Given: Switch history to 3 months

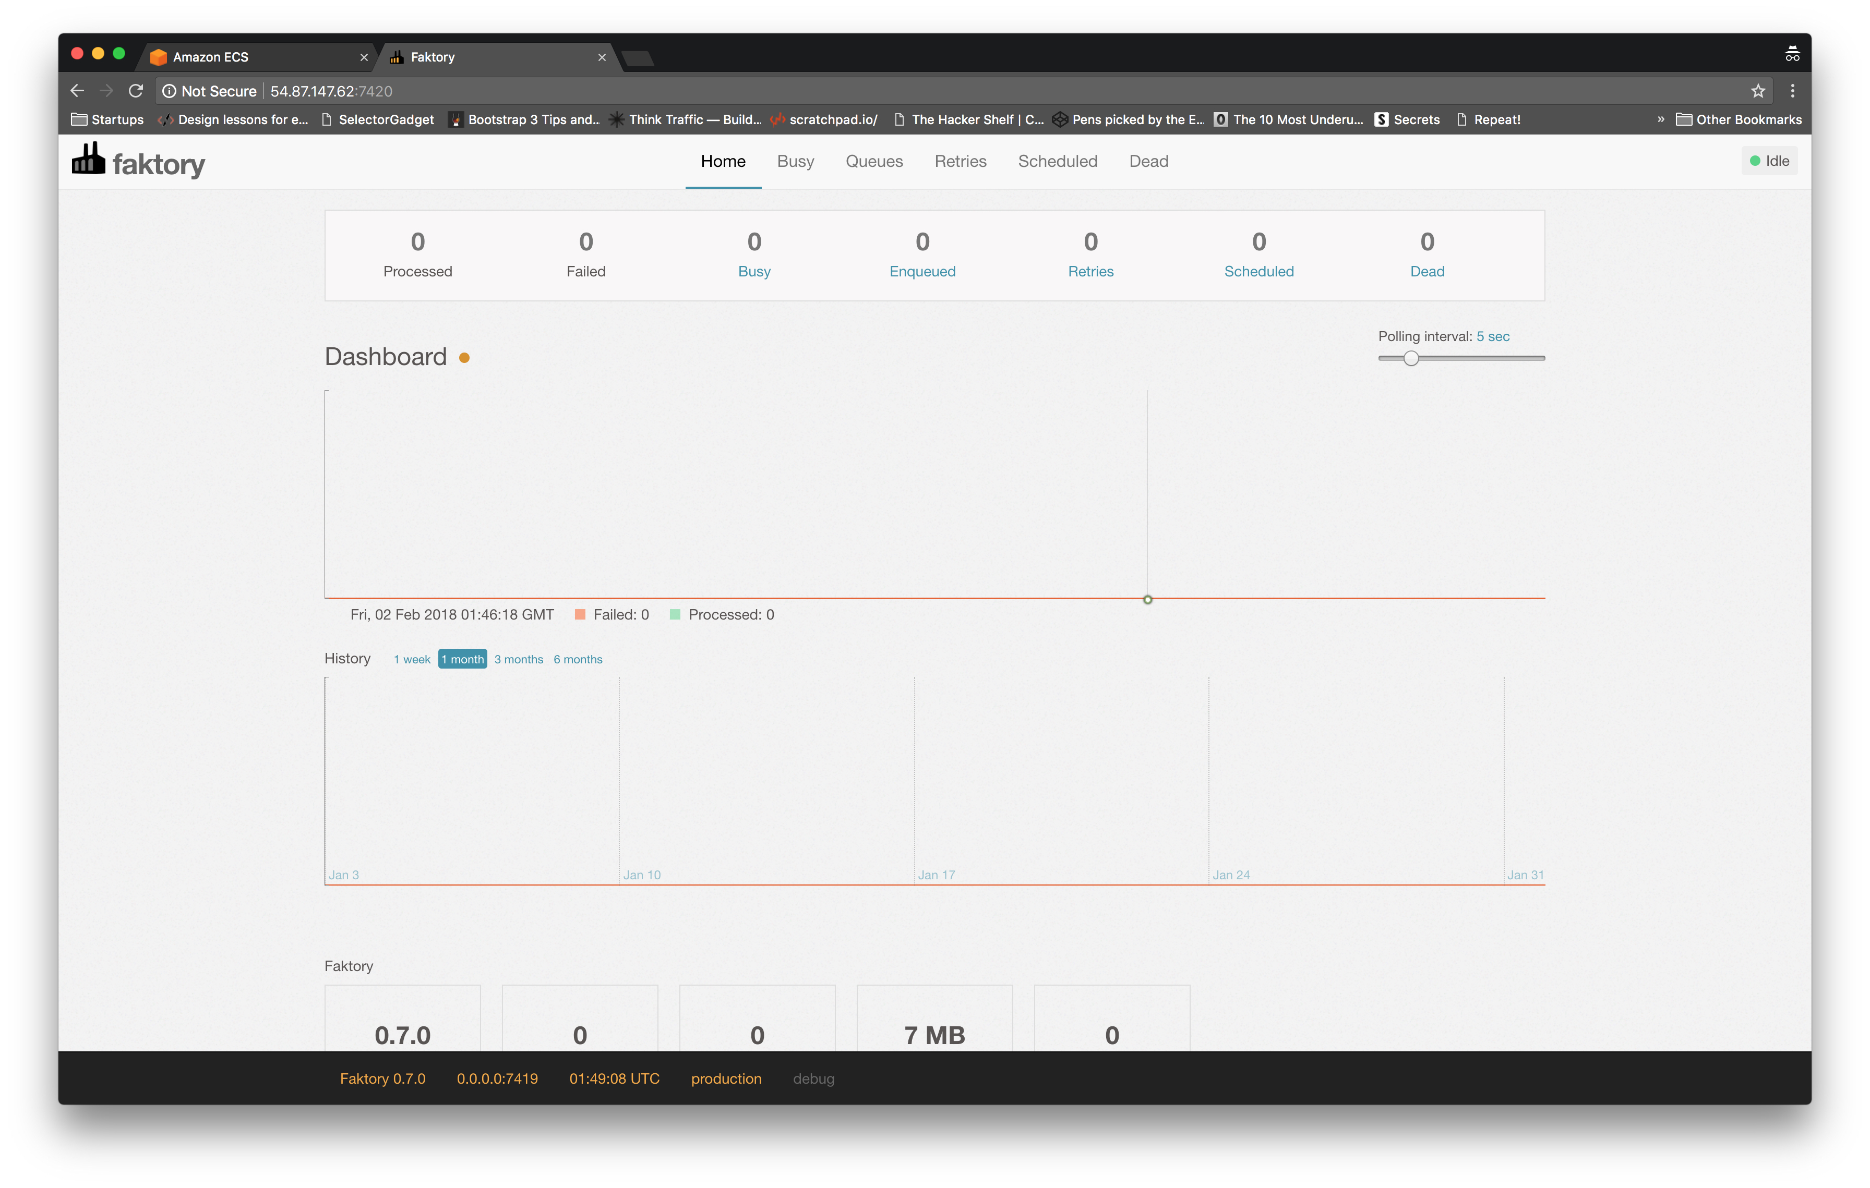Looking at the screenshot, I should (518, 659).
